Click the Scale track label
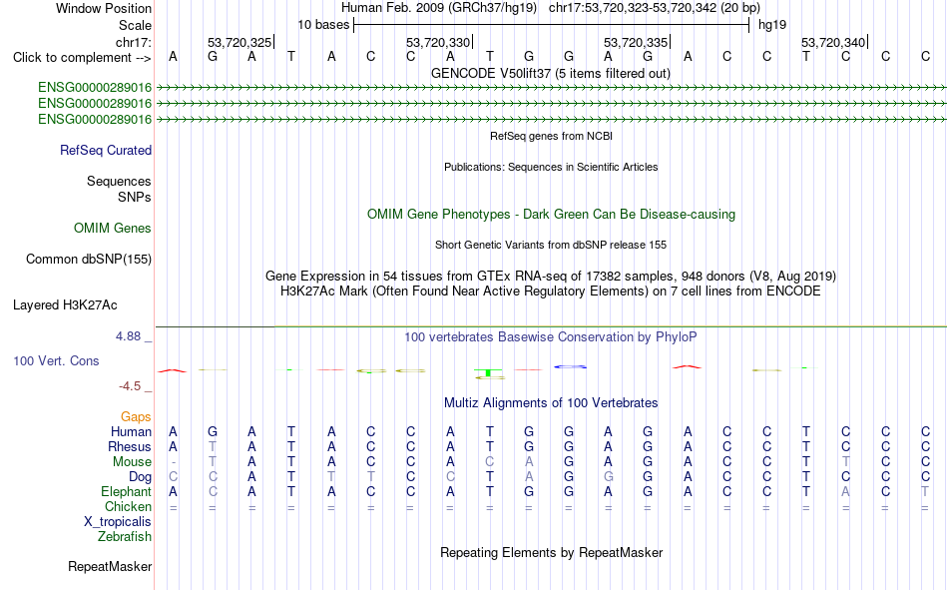 click(135, 25)
